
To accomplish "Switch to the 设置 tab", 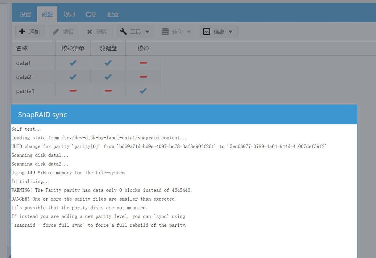I will pyautogui.click(x=25, y=14).
